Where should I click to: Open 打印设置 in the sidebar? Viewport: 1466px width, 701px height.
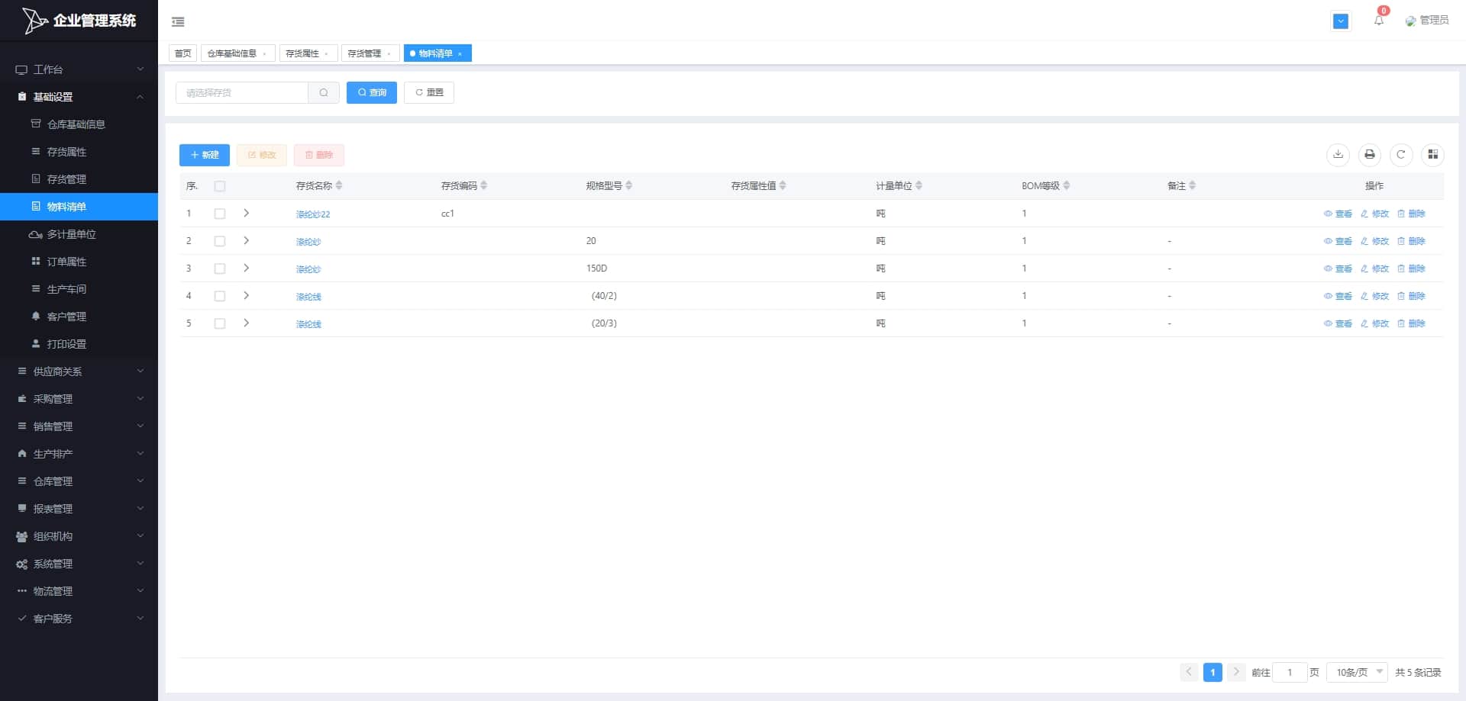[79, 344]
